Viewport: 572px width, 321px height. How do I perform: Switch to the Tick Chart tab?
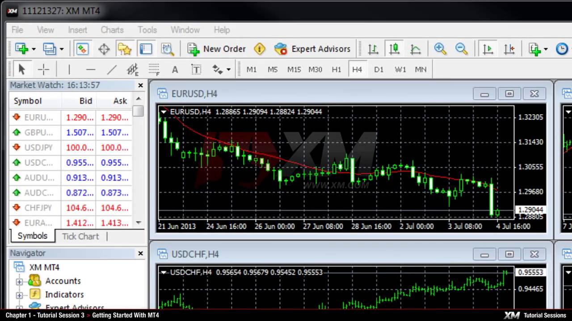(x=80, y=236)
